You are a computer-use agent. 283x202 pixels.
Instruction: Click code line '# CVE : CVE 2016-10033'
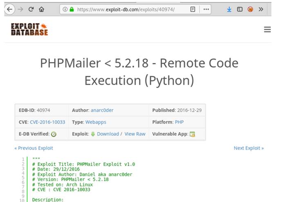61,190
